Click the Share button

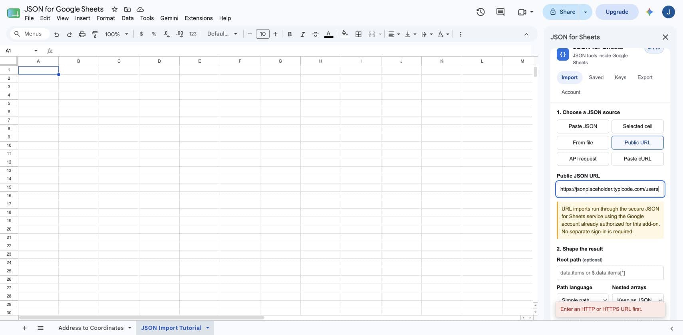click(x=562, y=12)
